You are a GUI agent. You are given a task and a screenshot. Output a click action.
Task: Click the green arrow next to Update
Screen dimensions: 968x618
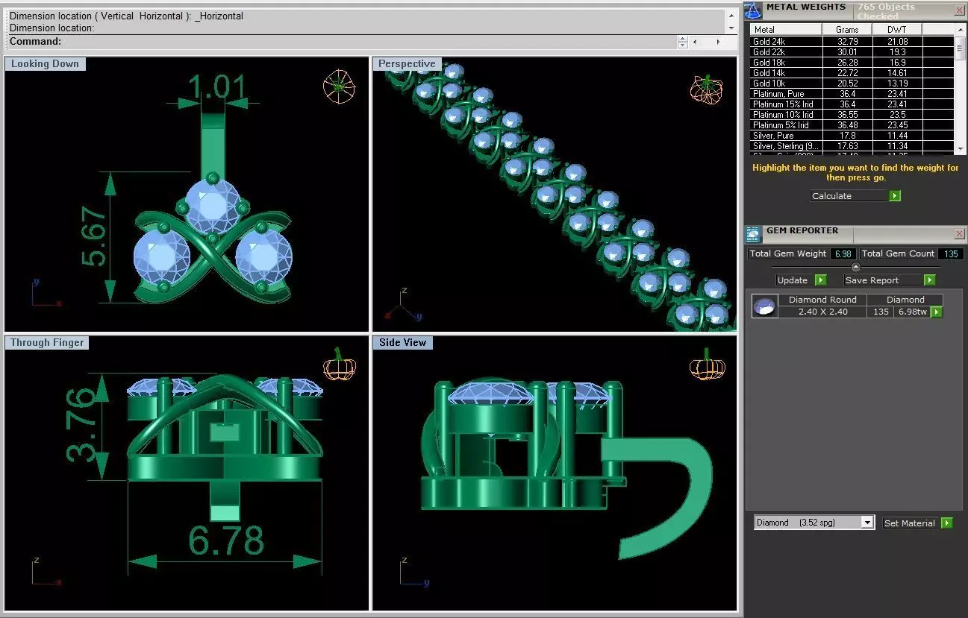820,280
